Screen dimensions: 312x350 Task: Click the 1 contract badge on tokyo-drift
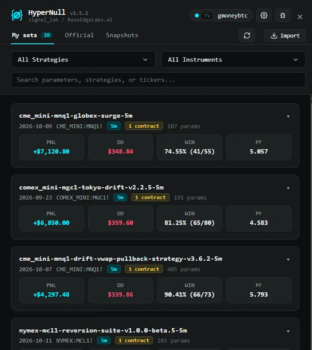tap(150, 198)
